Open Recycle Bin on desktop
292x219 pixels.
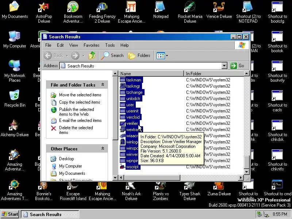(x=15, y=99)
